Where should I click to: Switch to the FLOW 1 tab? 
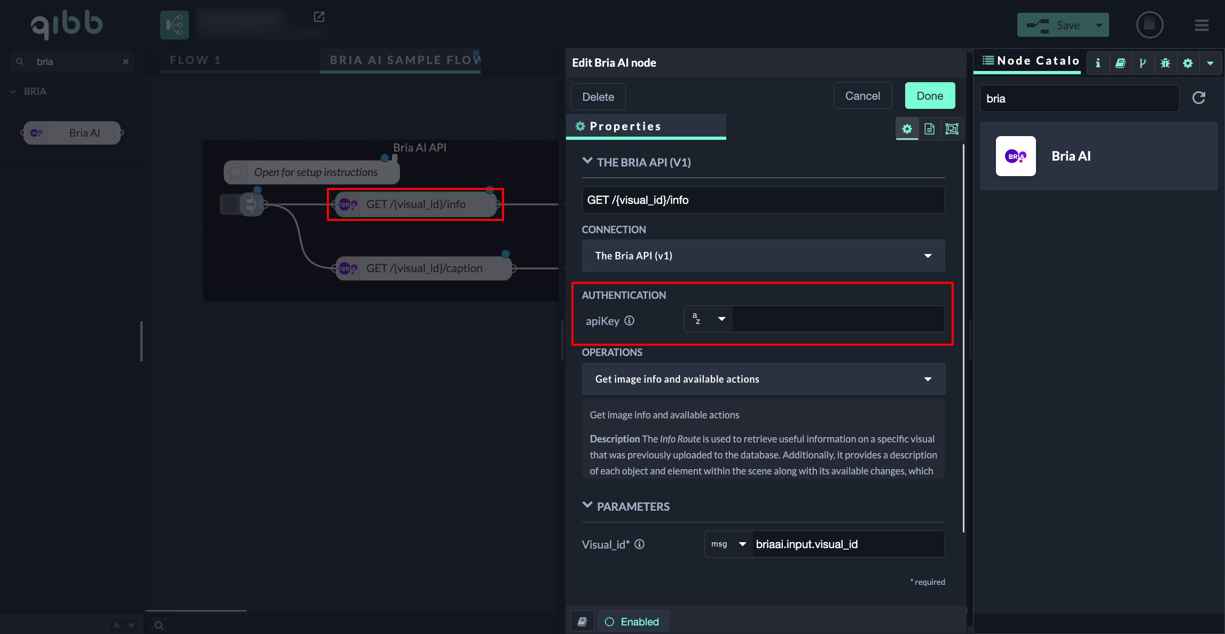click(195, 60)
